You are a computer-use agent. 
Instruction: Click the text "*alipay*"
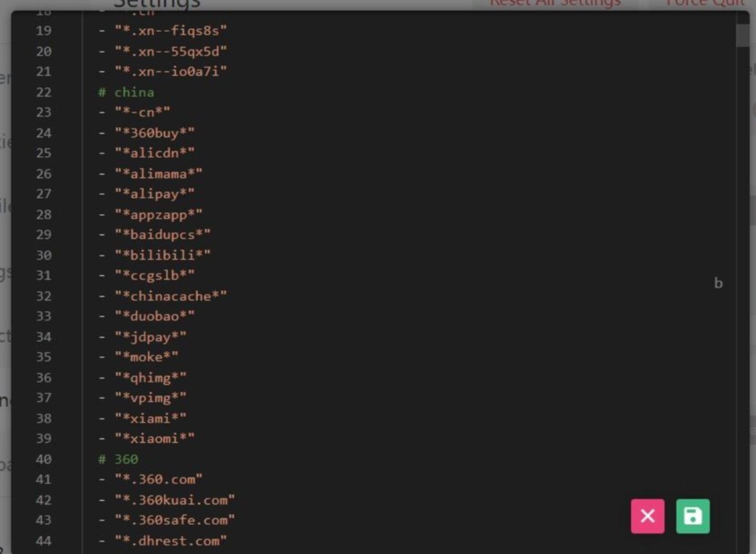point(155,194)
